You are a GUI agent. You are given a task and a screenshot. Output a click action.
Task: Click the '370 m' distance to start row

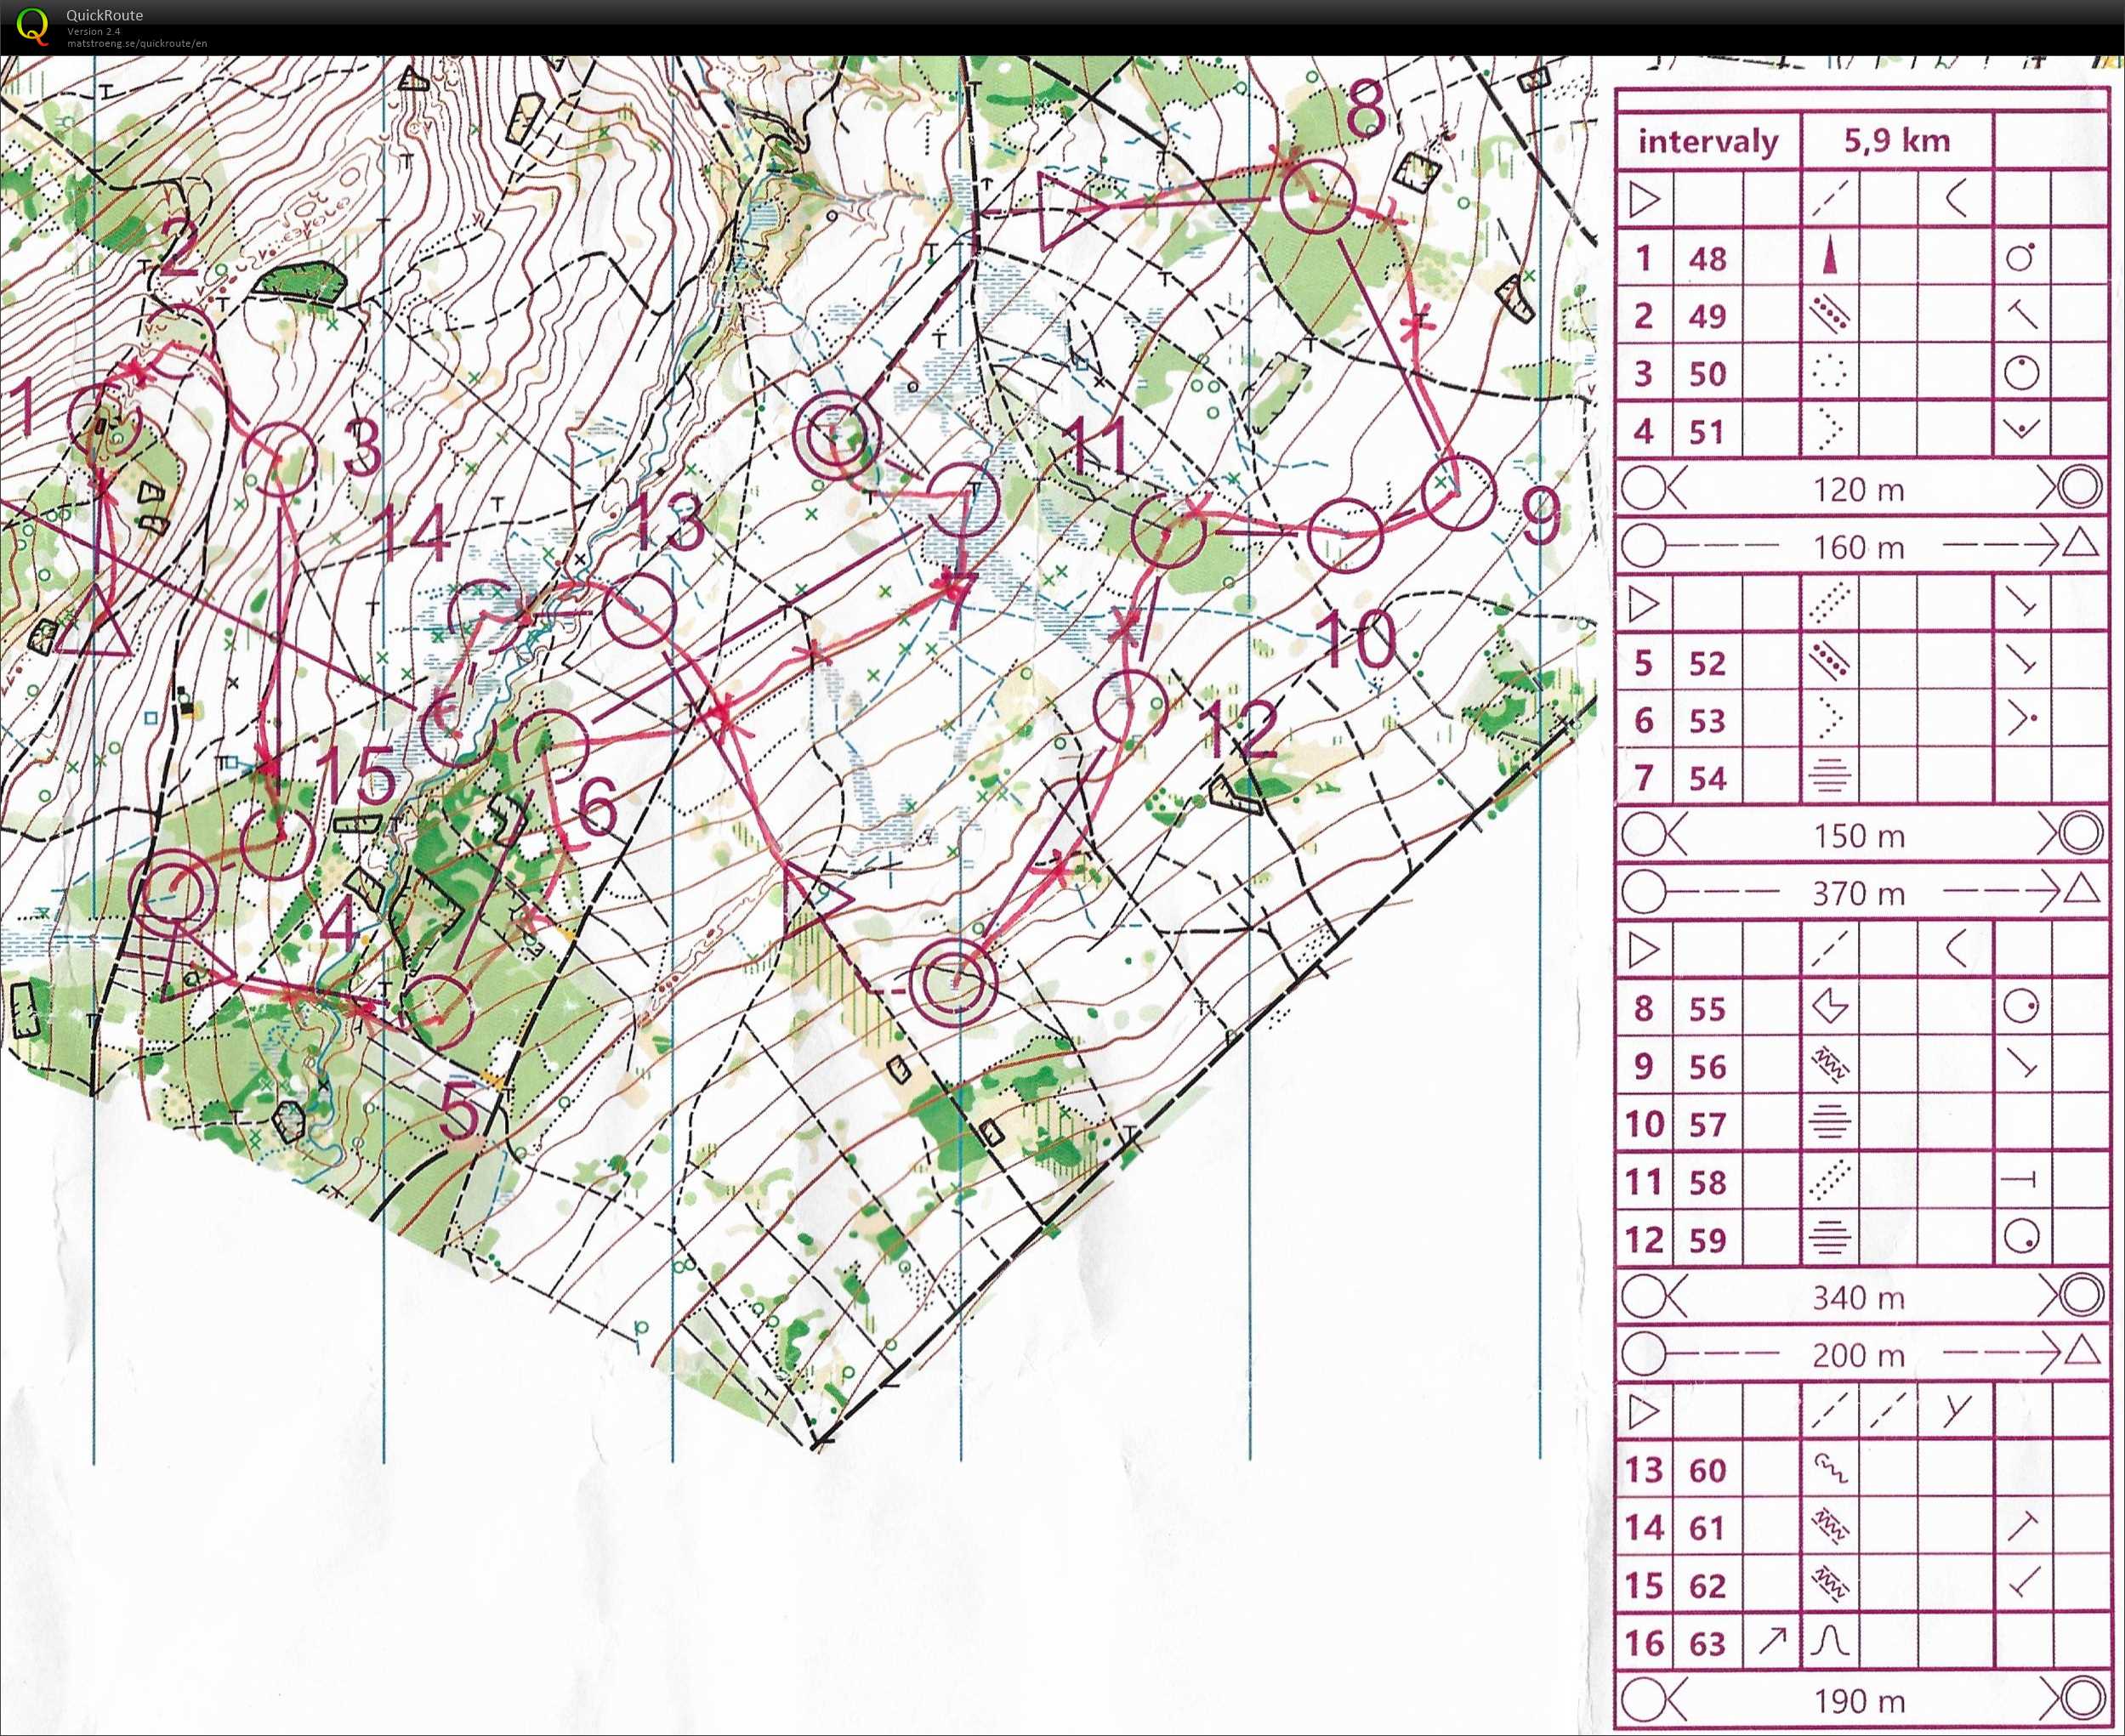pos(1862,892)
